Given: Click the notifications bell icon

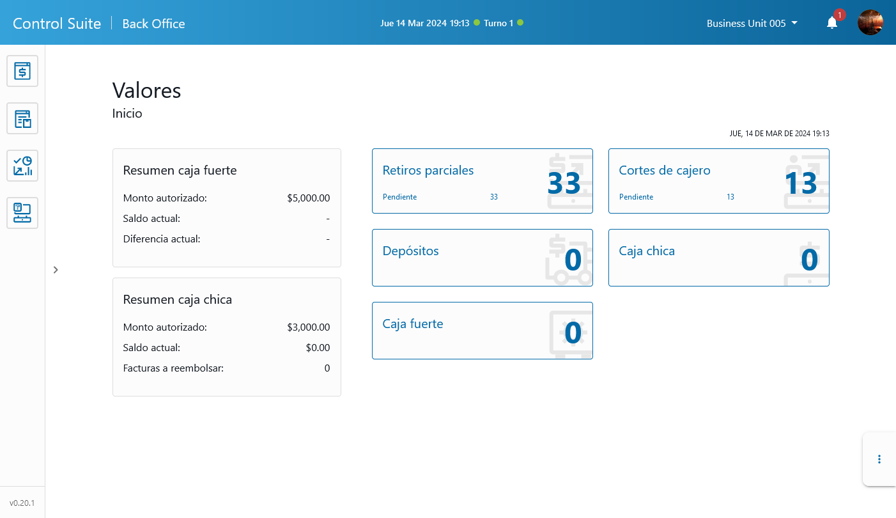Looking at the screenshot, I should click(x=832, y=23).
